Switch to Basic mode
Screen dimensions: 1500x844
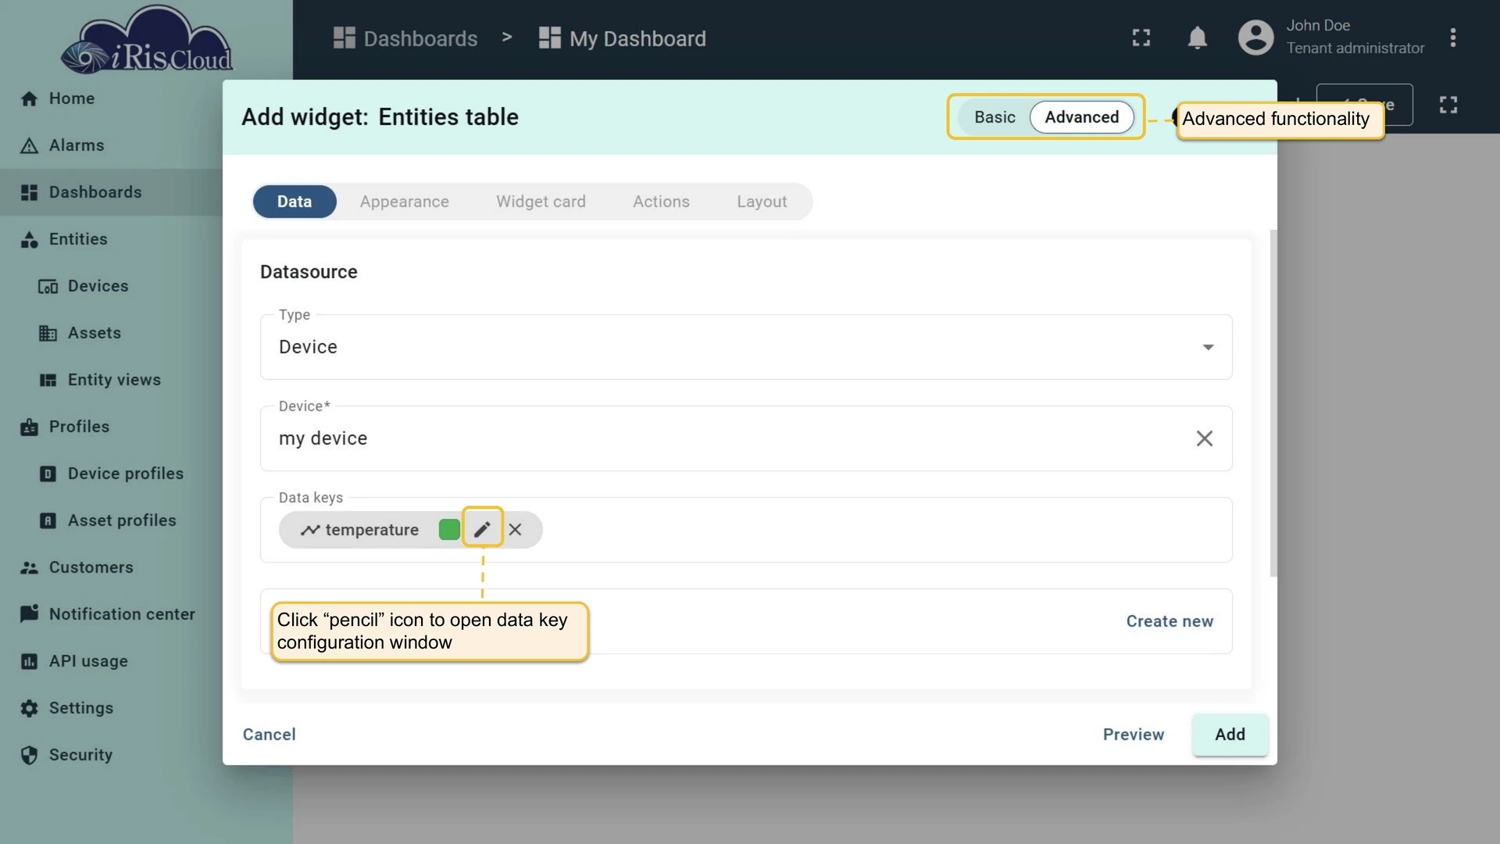tap(995, 117)
